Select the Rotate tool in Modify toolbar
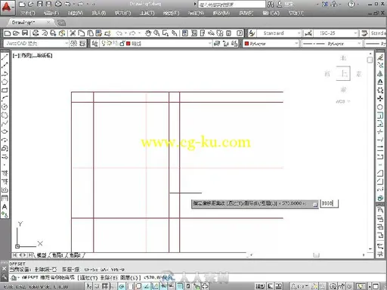Screen dimensions: 387x290 pyautogui.click(x=380, y=107)
